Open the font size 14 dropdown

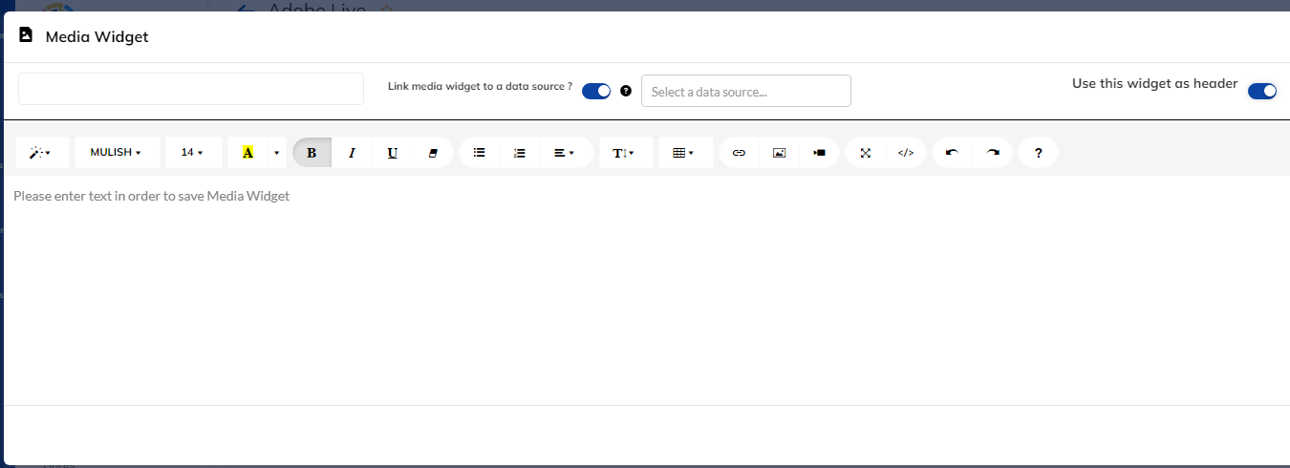193,153
